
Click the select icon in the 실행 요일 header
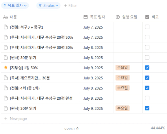coord(118,17)
